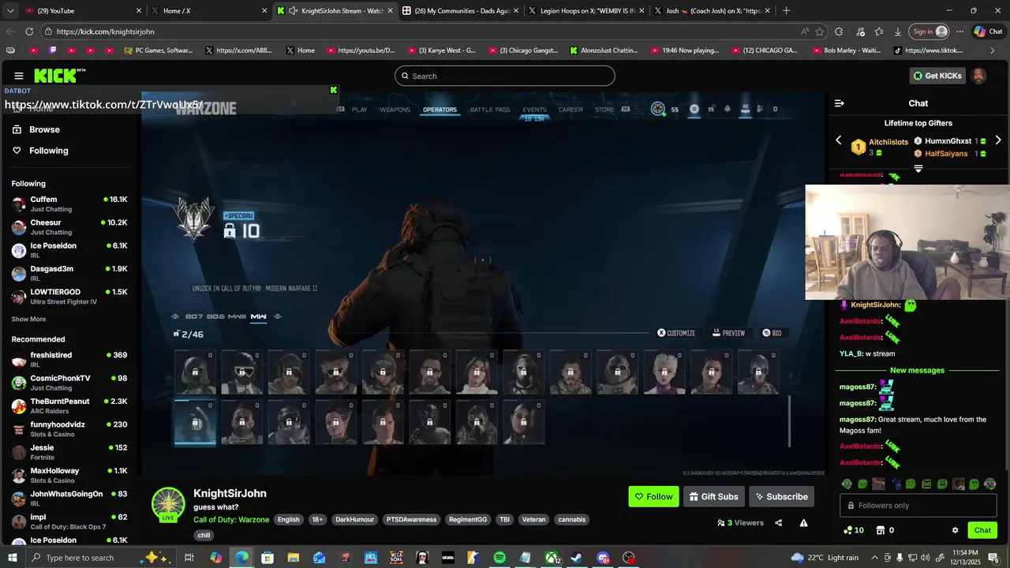Screen dimensions: 1010x568
Task: Open Spotify from the taskbar
Action: [x=499, y=558]
